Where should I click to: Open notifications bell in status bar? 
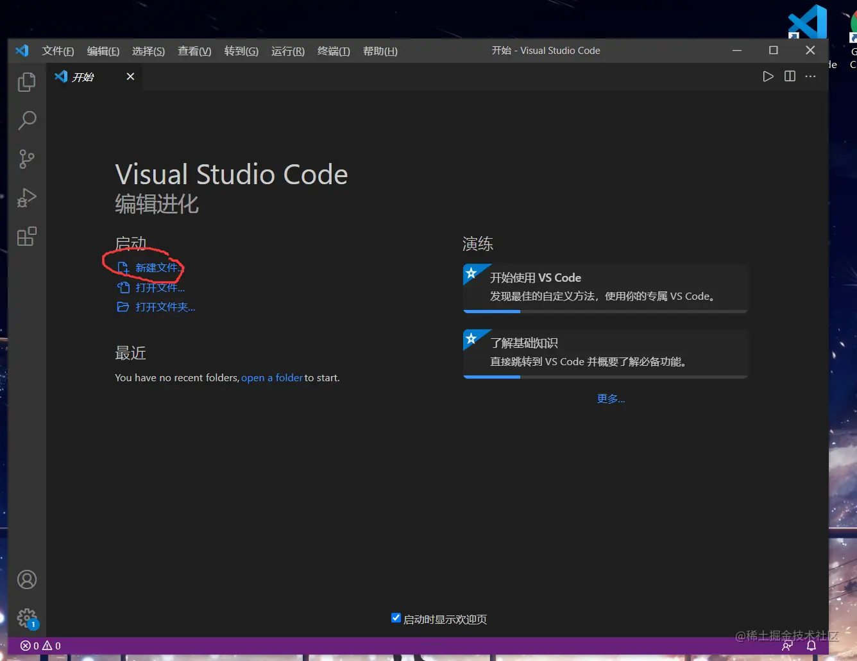coord(811,646)
